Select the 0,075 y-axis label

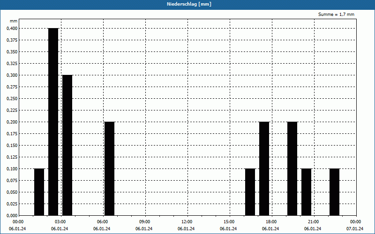click(12, 181)
